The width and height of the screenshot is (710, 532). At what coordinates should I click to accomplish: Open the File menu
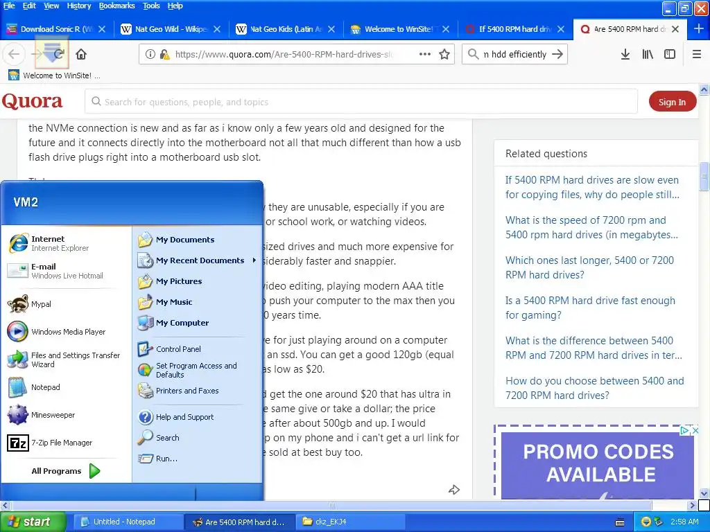9,6
